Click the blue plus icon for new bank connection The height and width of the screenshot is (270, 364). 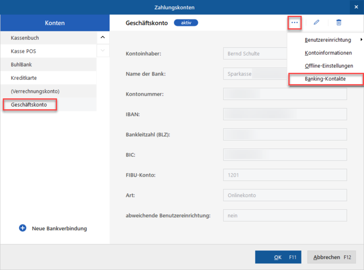(22, 228)
